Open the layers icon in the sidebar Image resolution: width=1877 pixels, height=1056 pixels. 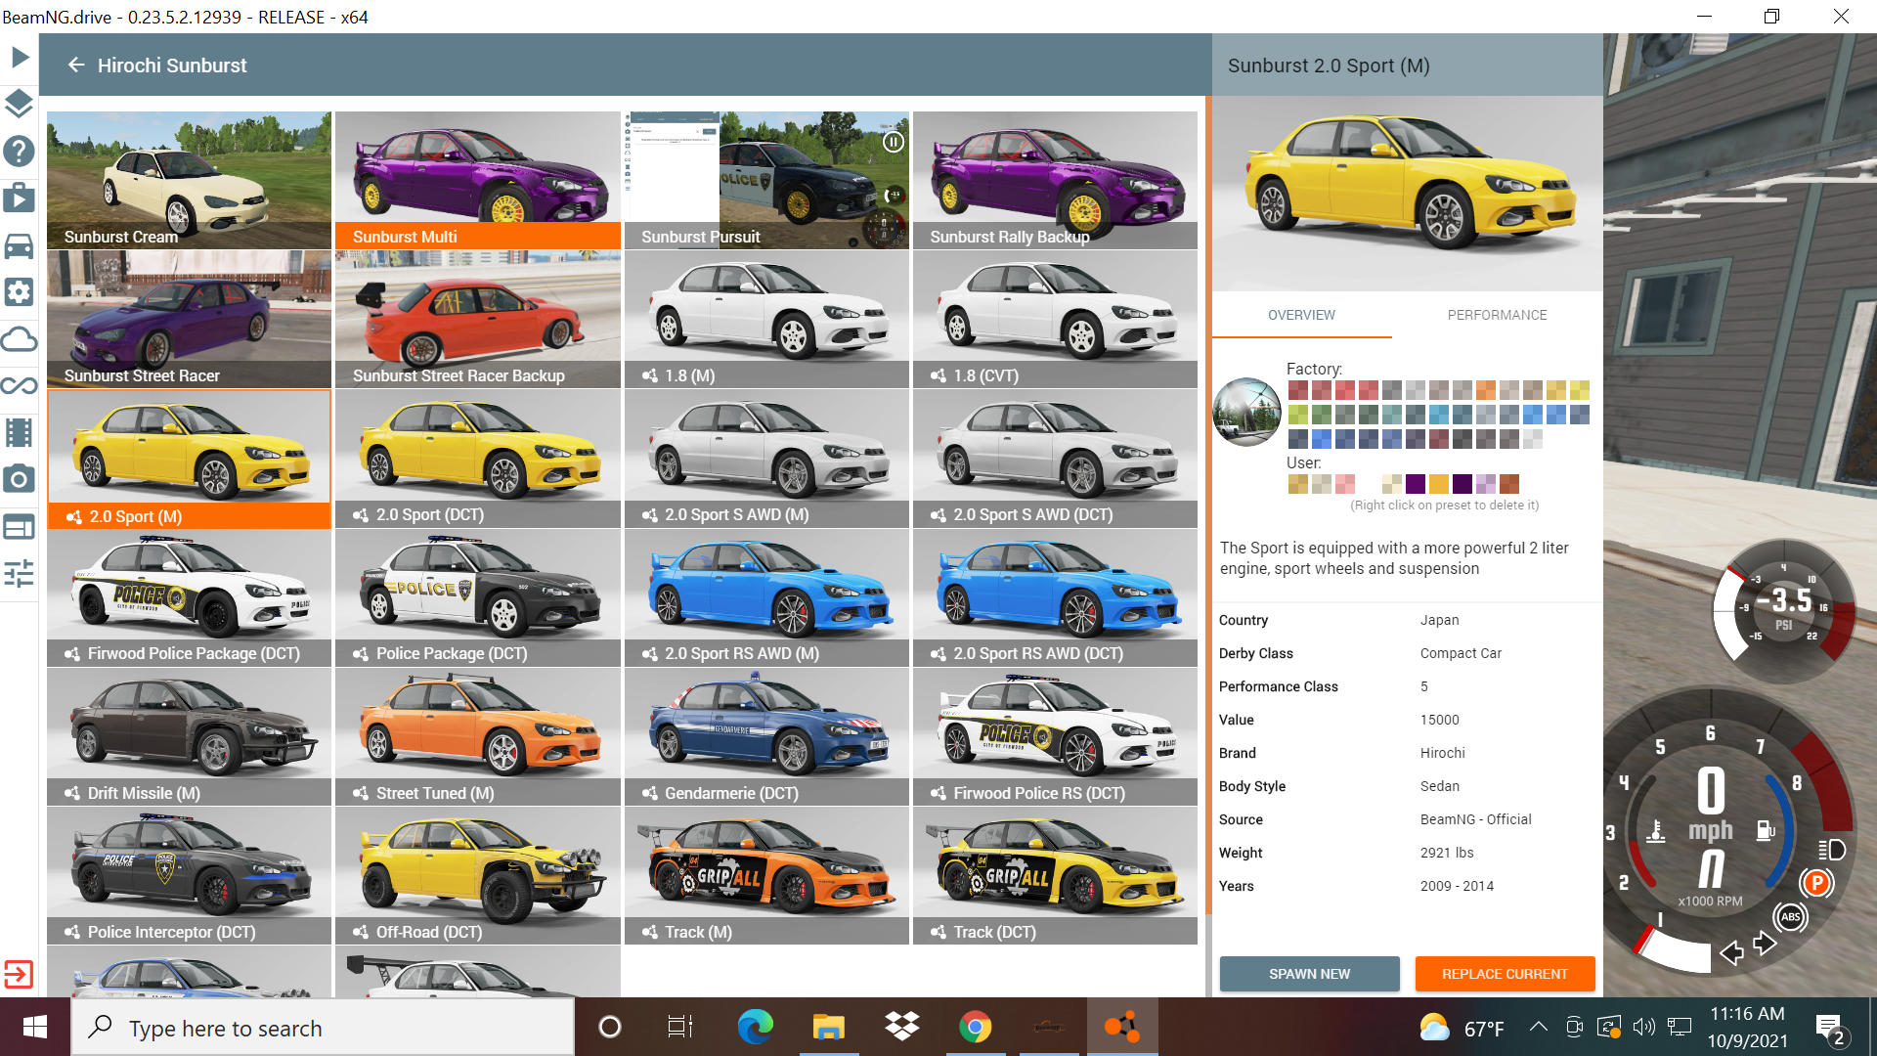coord(20,104)
